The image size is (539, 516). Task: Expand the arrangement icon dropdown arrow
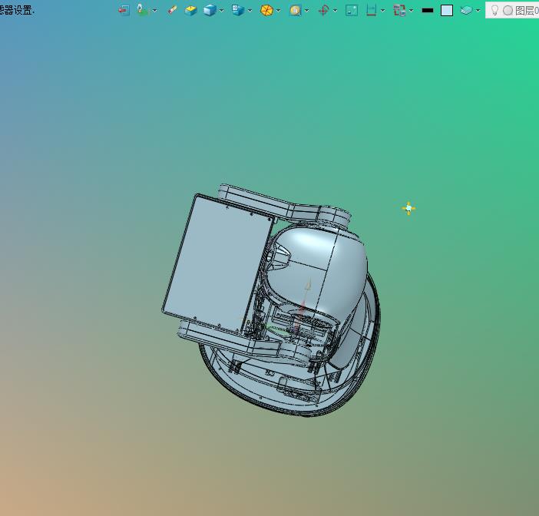(x=411, y=11)
